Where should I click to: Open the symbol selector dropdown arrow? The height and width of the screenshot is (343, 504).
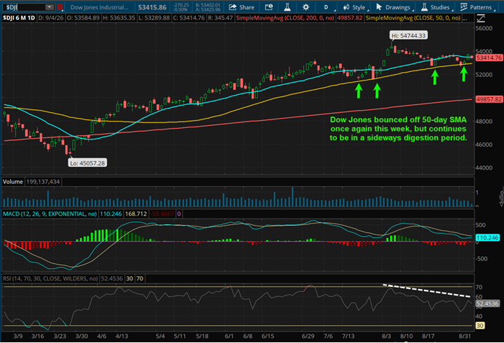50,7
